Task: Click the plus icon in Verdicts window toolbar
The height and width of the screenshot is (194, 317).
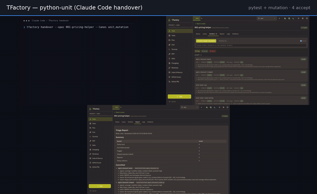Action: tap(279, 18)
